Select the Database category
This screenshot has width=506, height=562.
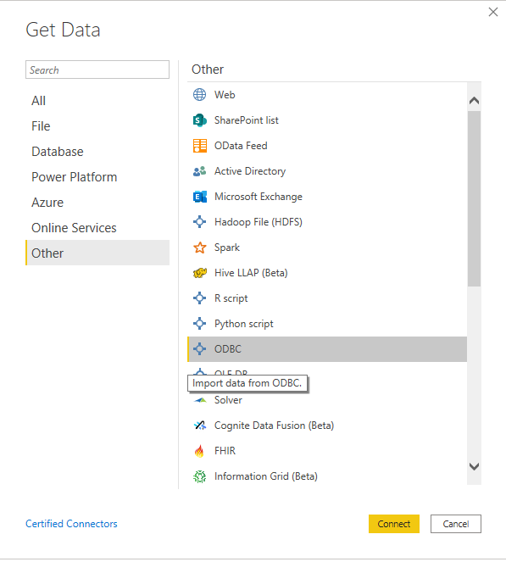[97, 152]
